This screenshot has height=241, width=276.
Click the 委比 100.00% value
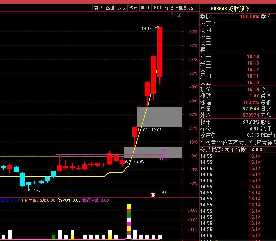pyautogui.click(x=250, y=17)
